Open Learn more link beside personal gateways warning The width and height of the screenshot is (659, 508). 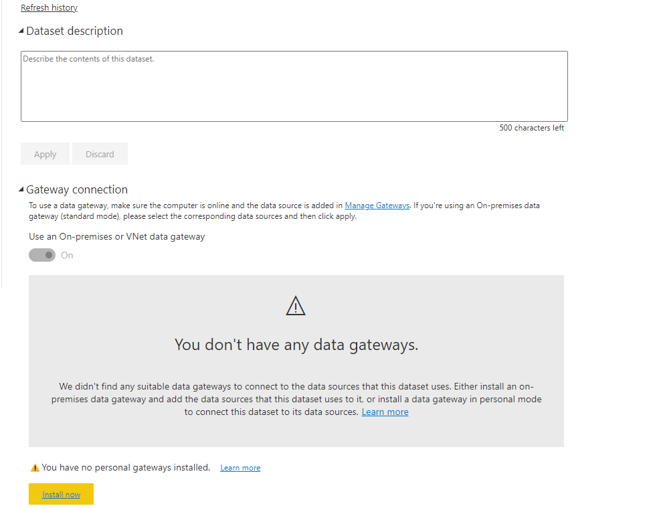point(240,468)
